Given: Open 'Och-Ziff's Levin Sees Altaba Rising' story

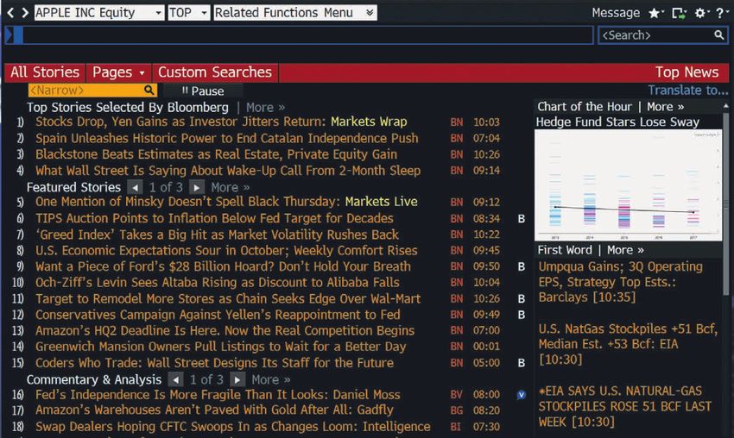Looking at the screenshot, I should [x=218, y=282].
